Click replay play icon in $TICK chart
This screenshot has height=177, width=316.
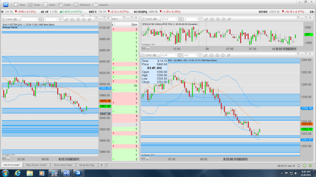[x=218, y=19]
